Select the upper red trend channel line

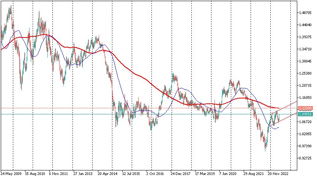(x=289, y=106)
